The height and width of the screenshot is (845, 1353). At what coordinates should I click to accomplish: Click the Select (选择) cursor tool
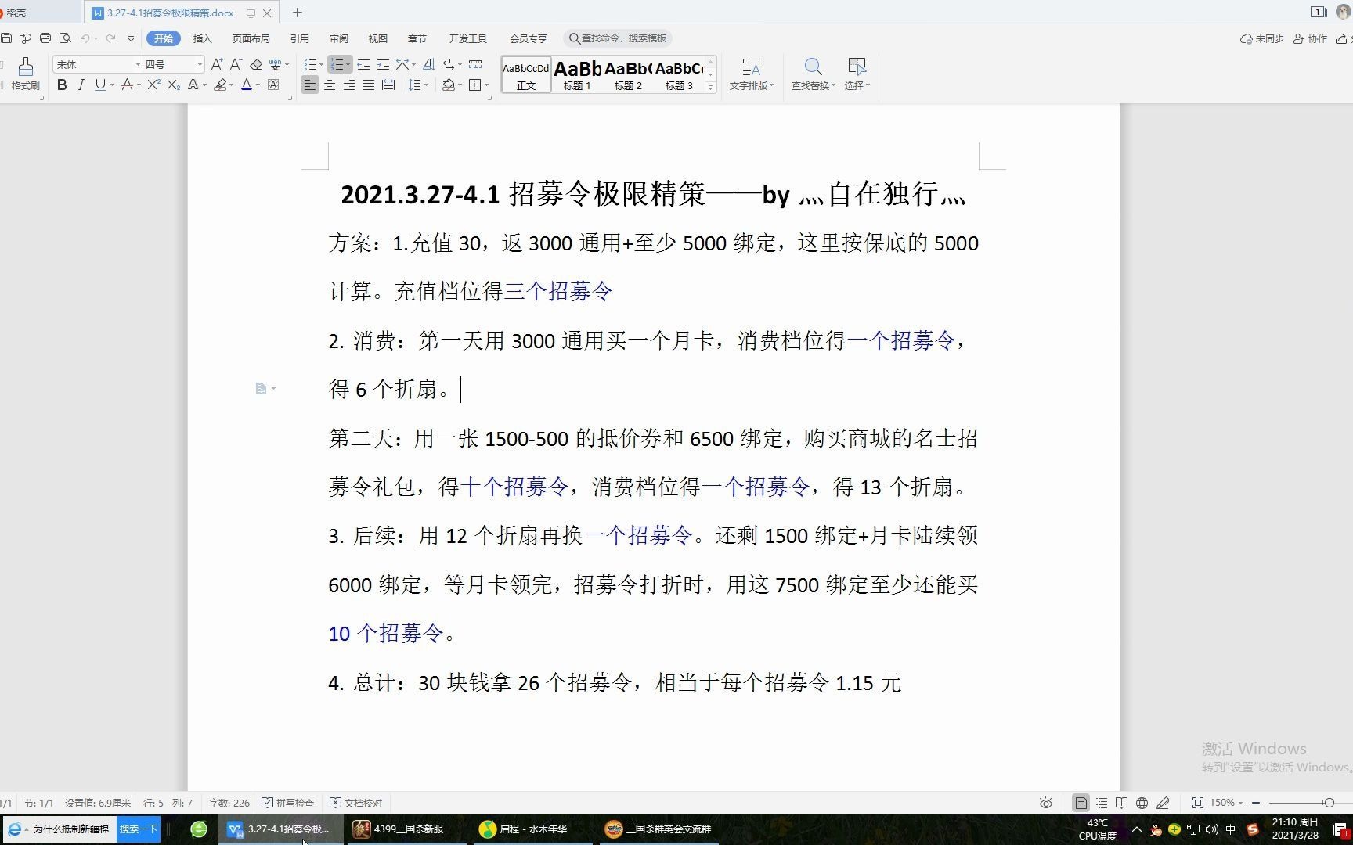(x=857, y=74)
